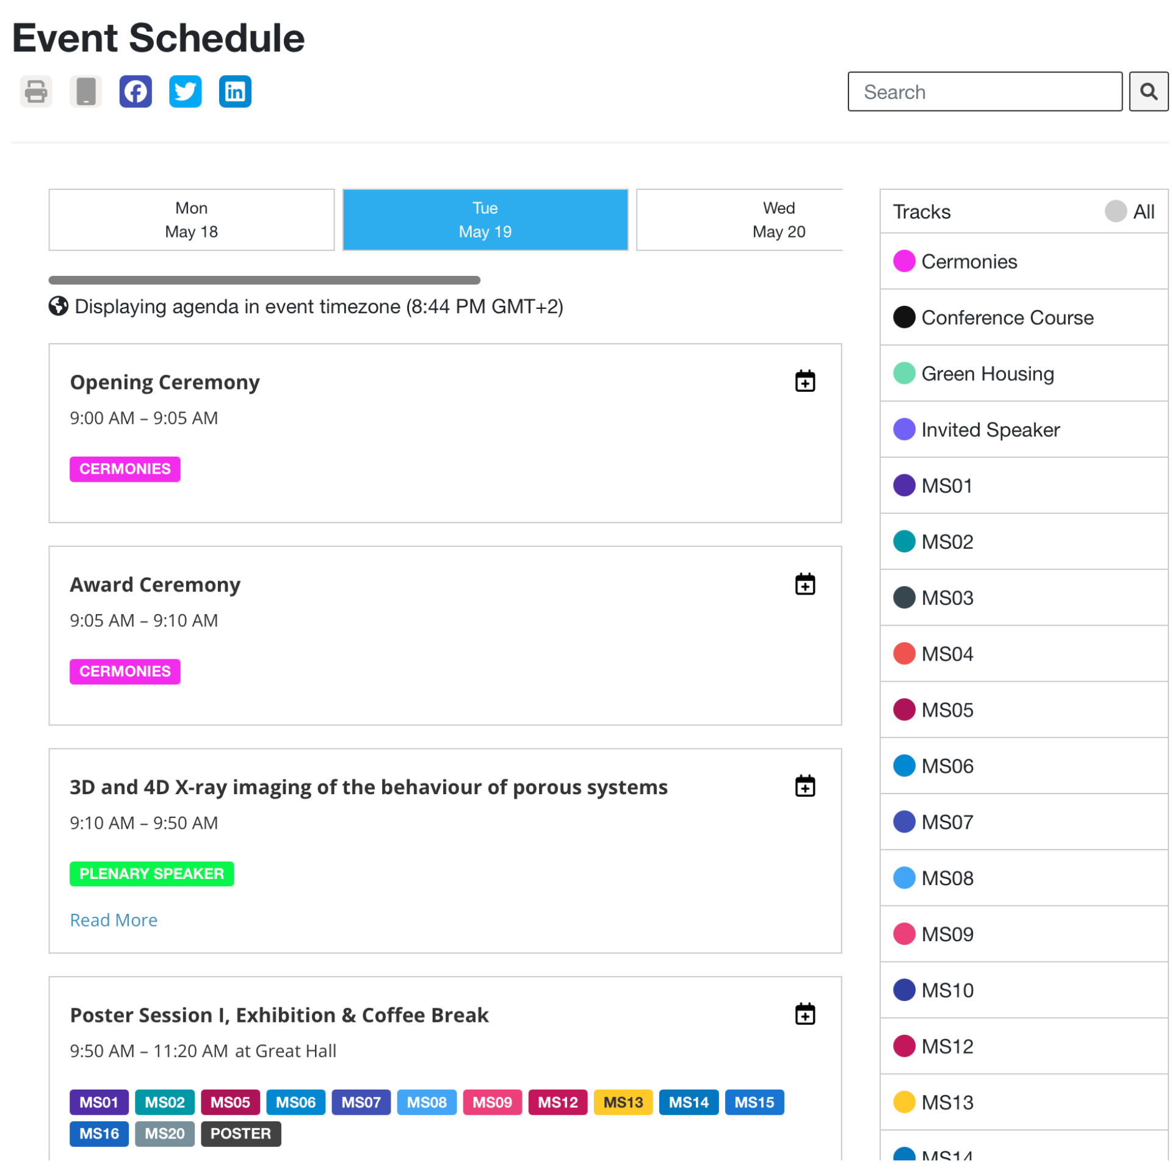Add Poster Session I to calendar
1172x1172 pixels.
805,1013
